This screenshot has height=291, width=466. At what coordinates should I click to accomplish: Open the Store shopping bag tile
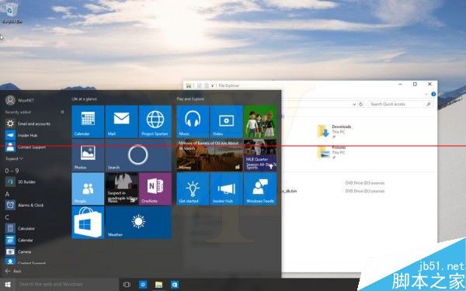pos(88,223)
